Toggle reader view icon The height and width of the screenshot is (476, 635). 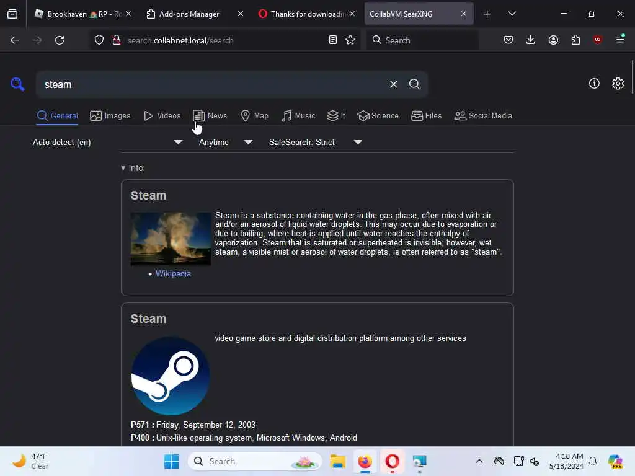(332, 40)
